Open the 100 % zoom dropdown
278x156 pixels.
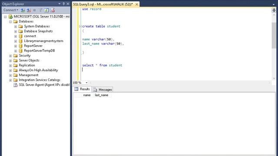86,83
